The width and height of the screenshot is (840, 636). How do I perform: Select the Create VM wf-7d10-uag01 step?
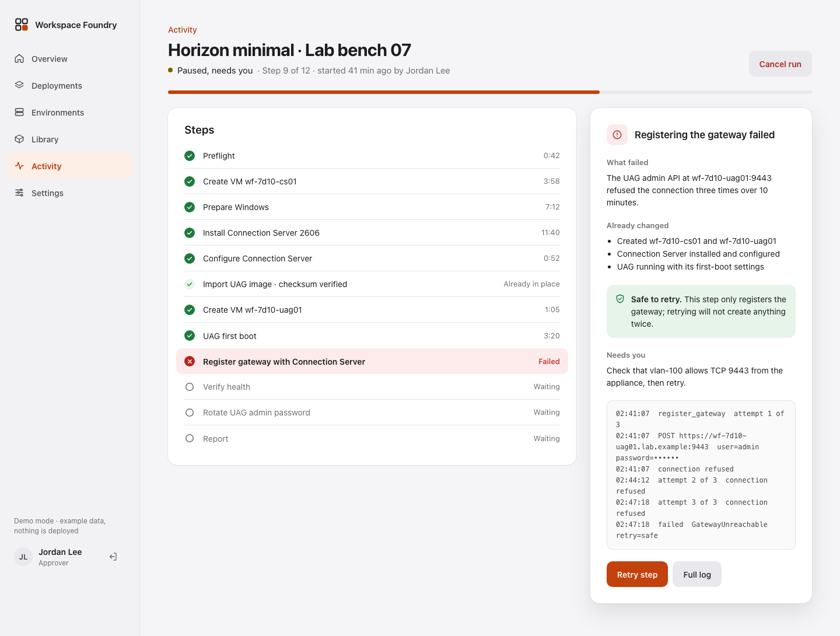click(x=372, y=310)
